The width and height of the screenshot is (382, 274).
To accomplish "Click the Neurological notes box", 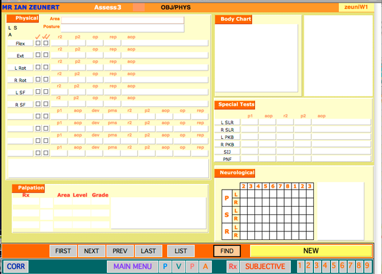I will coord(341,211).
